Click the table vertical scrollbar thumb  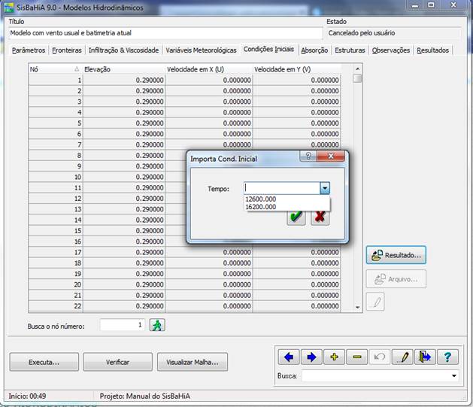point(357,78)
